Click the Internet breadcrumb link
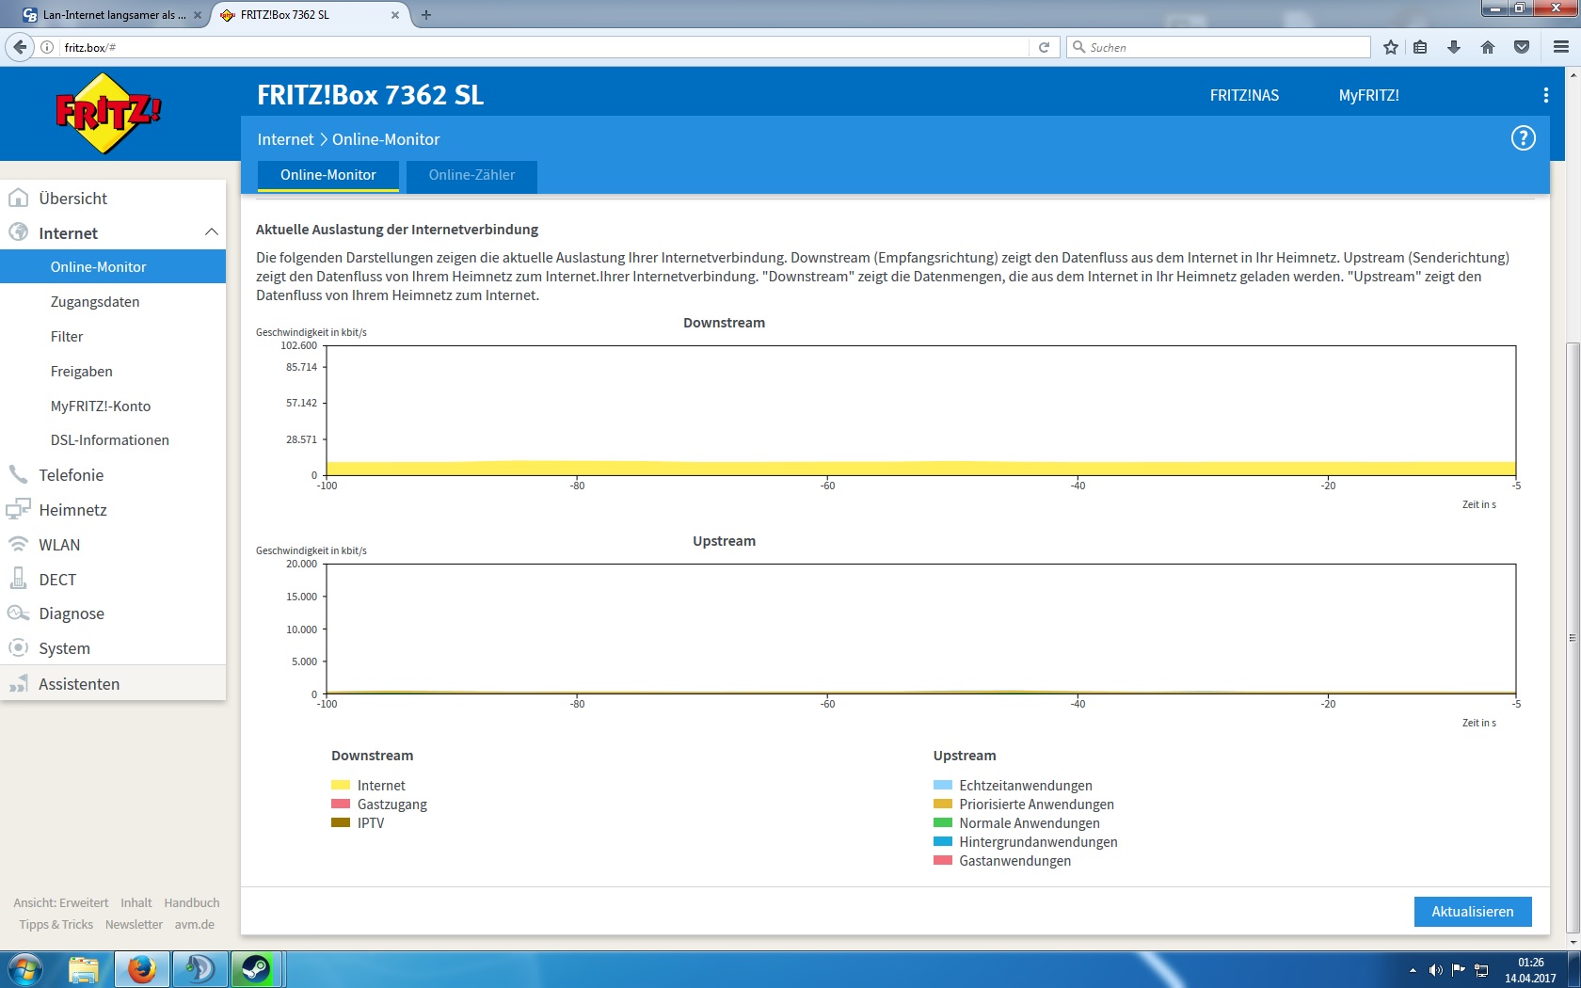The image size is (1581, 988). tap(285, 139)
